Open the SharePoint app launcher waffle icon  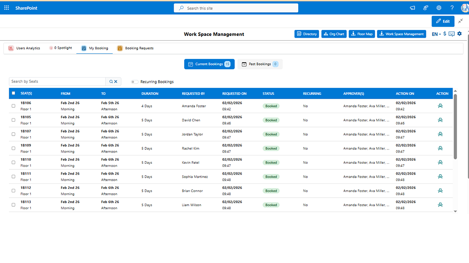[x=7, y=7]
